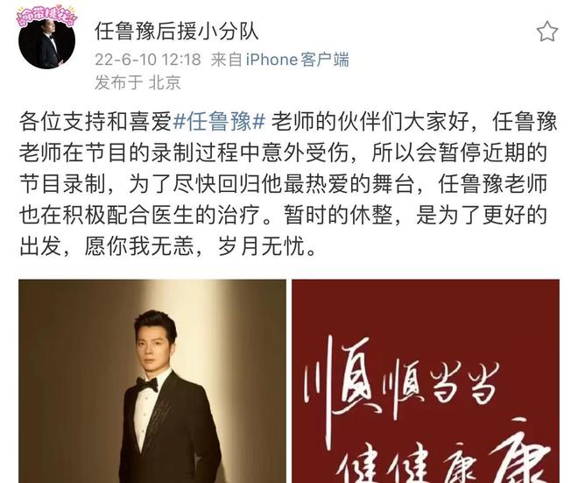Select the 北京 location text
The height and width of the screenshot is (483, 578).
click(x=165, y=82)
